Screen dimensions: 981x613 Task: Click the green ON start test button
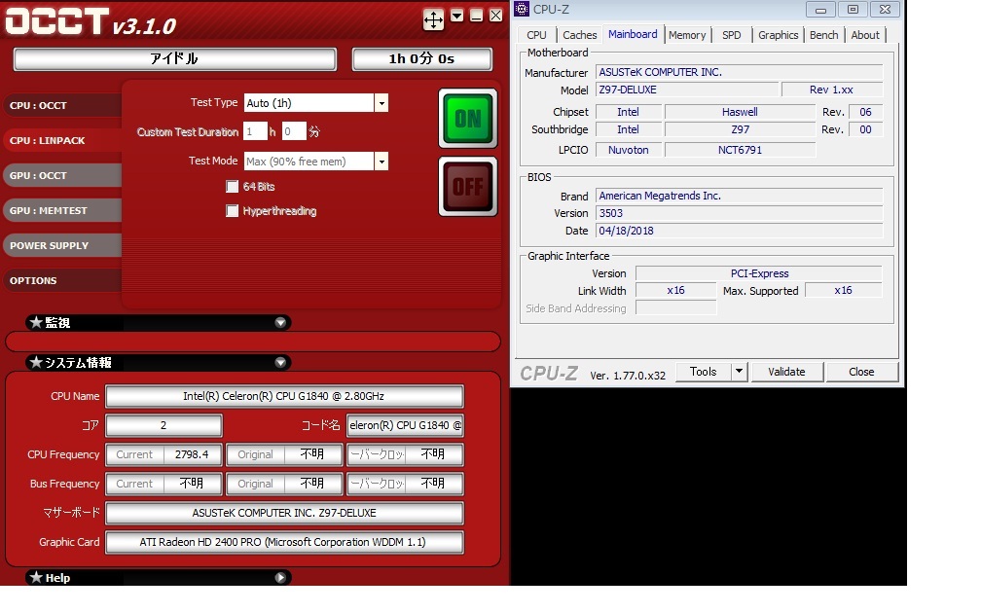468,119
